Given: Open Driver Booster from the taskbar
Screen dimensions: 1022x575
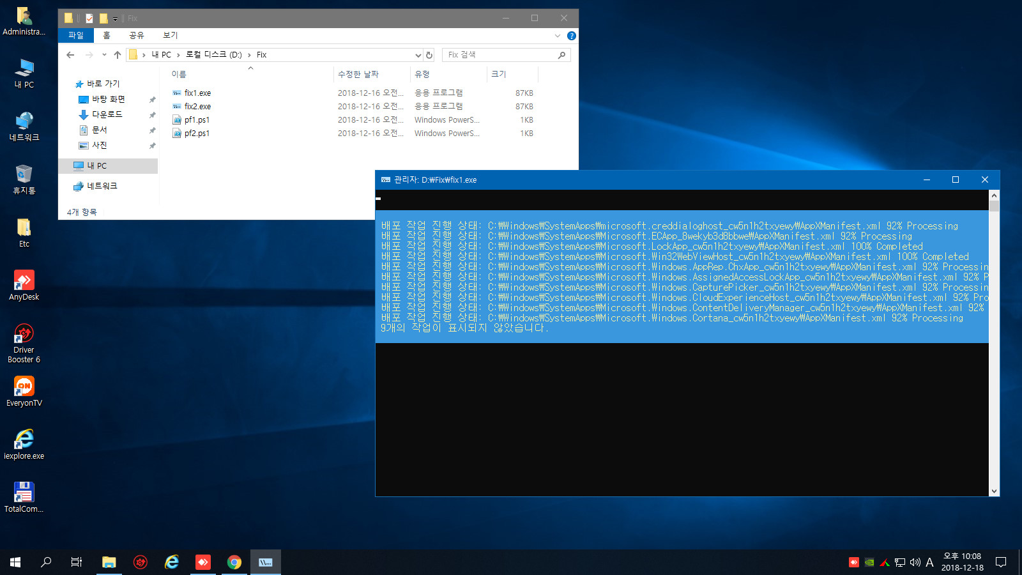Looking at the screenshot, I should click(141, 562).
